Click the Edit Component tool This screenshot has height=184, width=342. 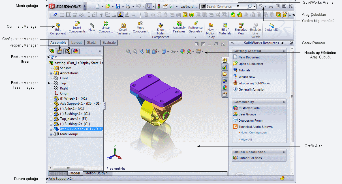point(58,29)
